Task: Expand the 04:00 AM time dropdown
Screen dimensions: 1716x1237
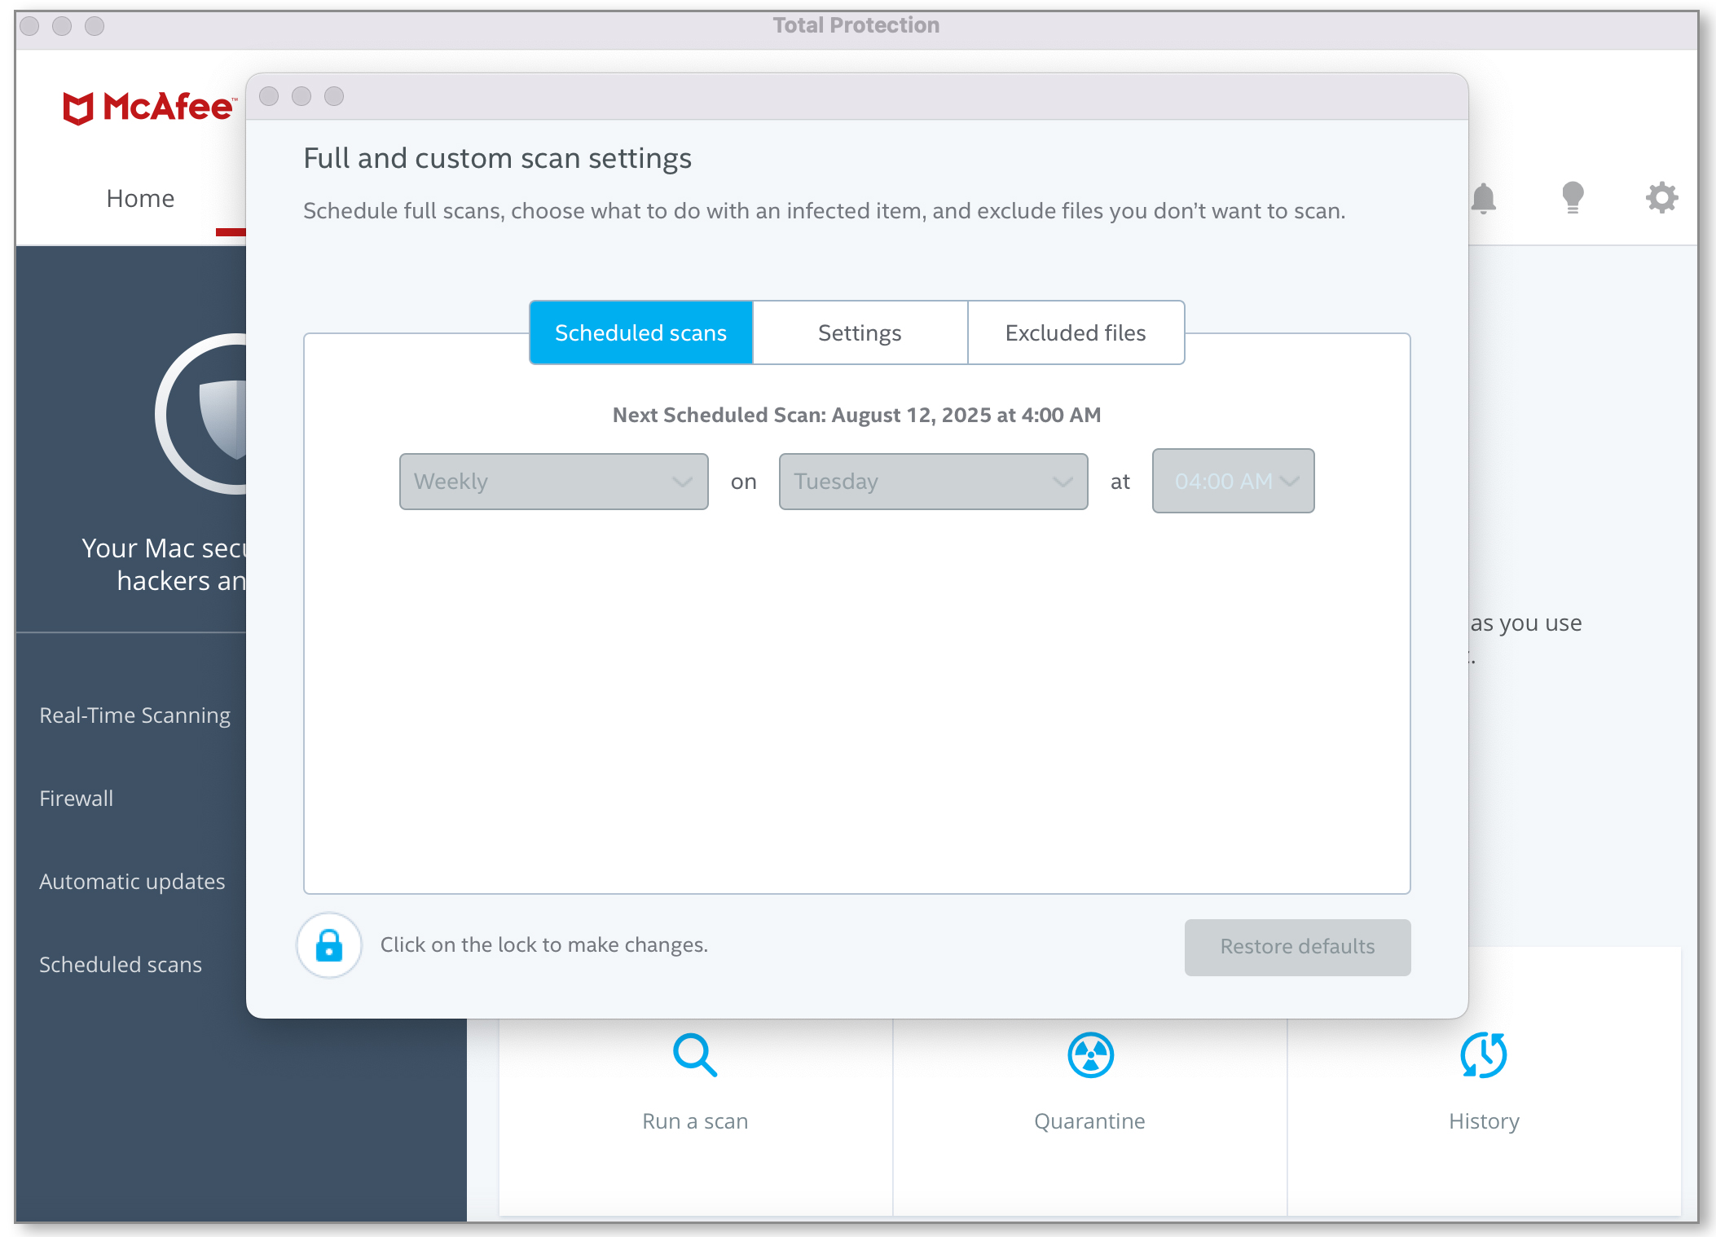Action: click(1233, 482)
